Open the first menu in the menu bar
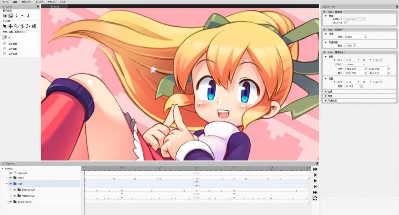 tap(5, 2)
